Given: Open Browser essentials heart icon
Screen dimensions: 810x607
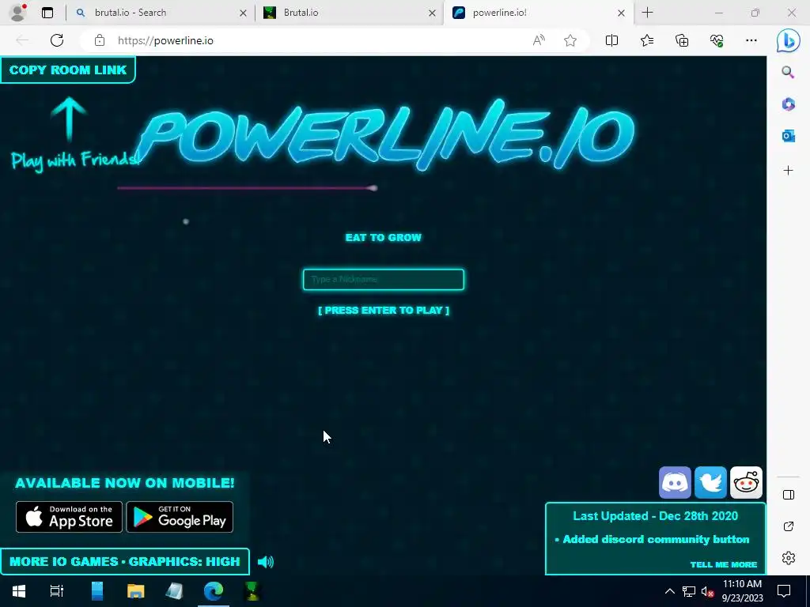Looking at the screenshot, I should 717,40.
